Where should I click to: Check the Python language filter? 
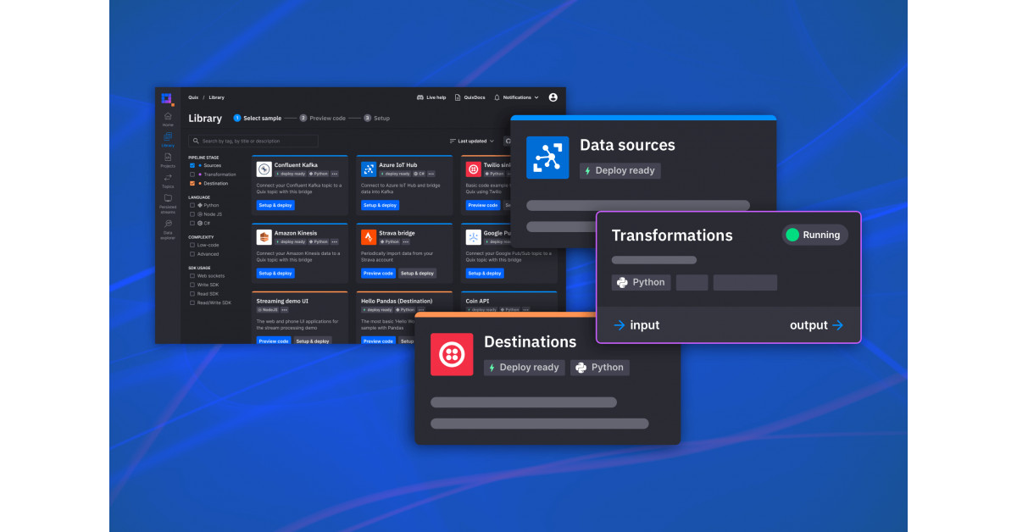pyautogui.click(x=192, y=205)
